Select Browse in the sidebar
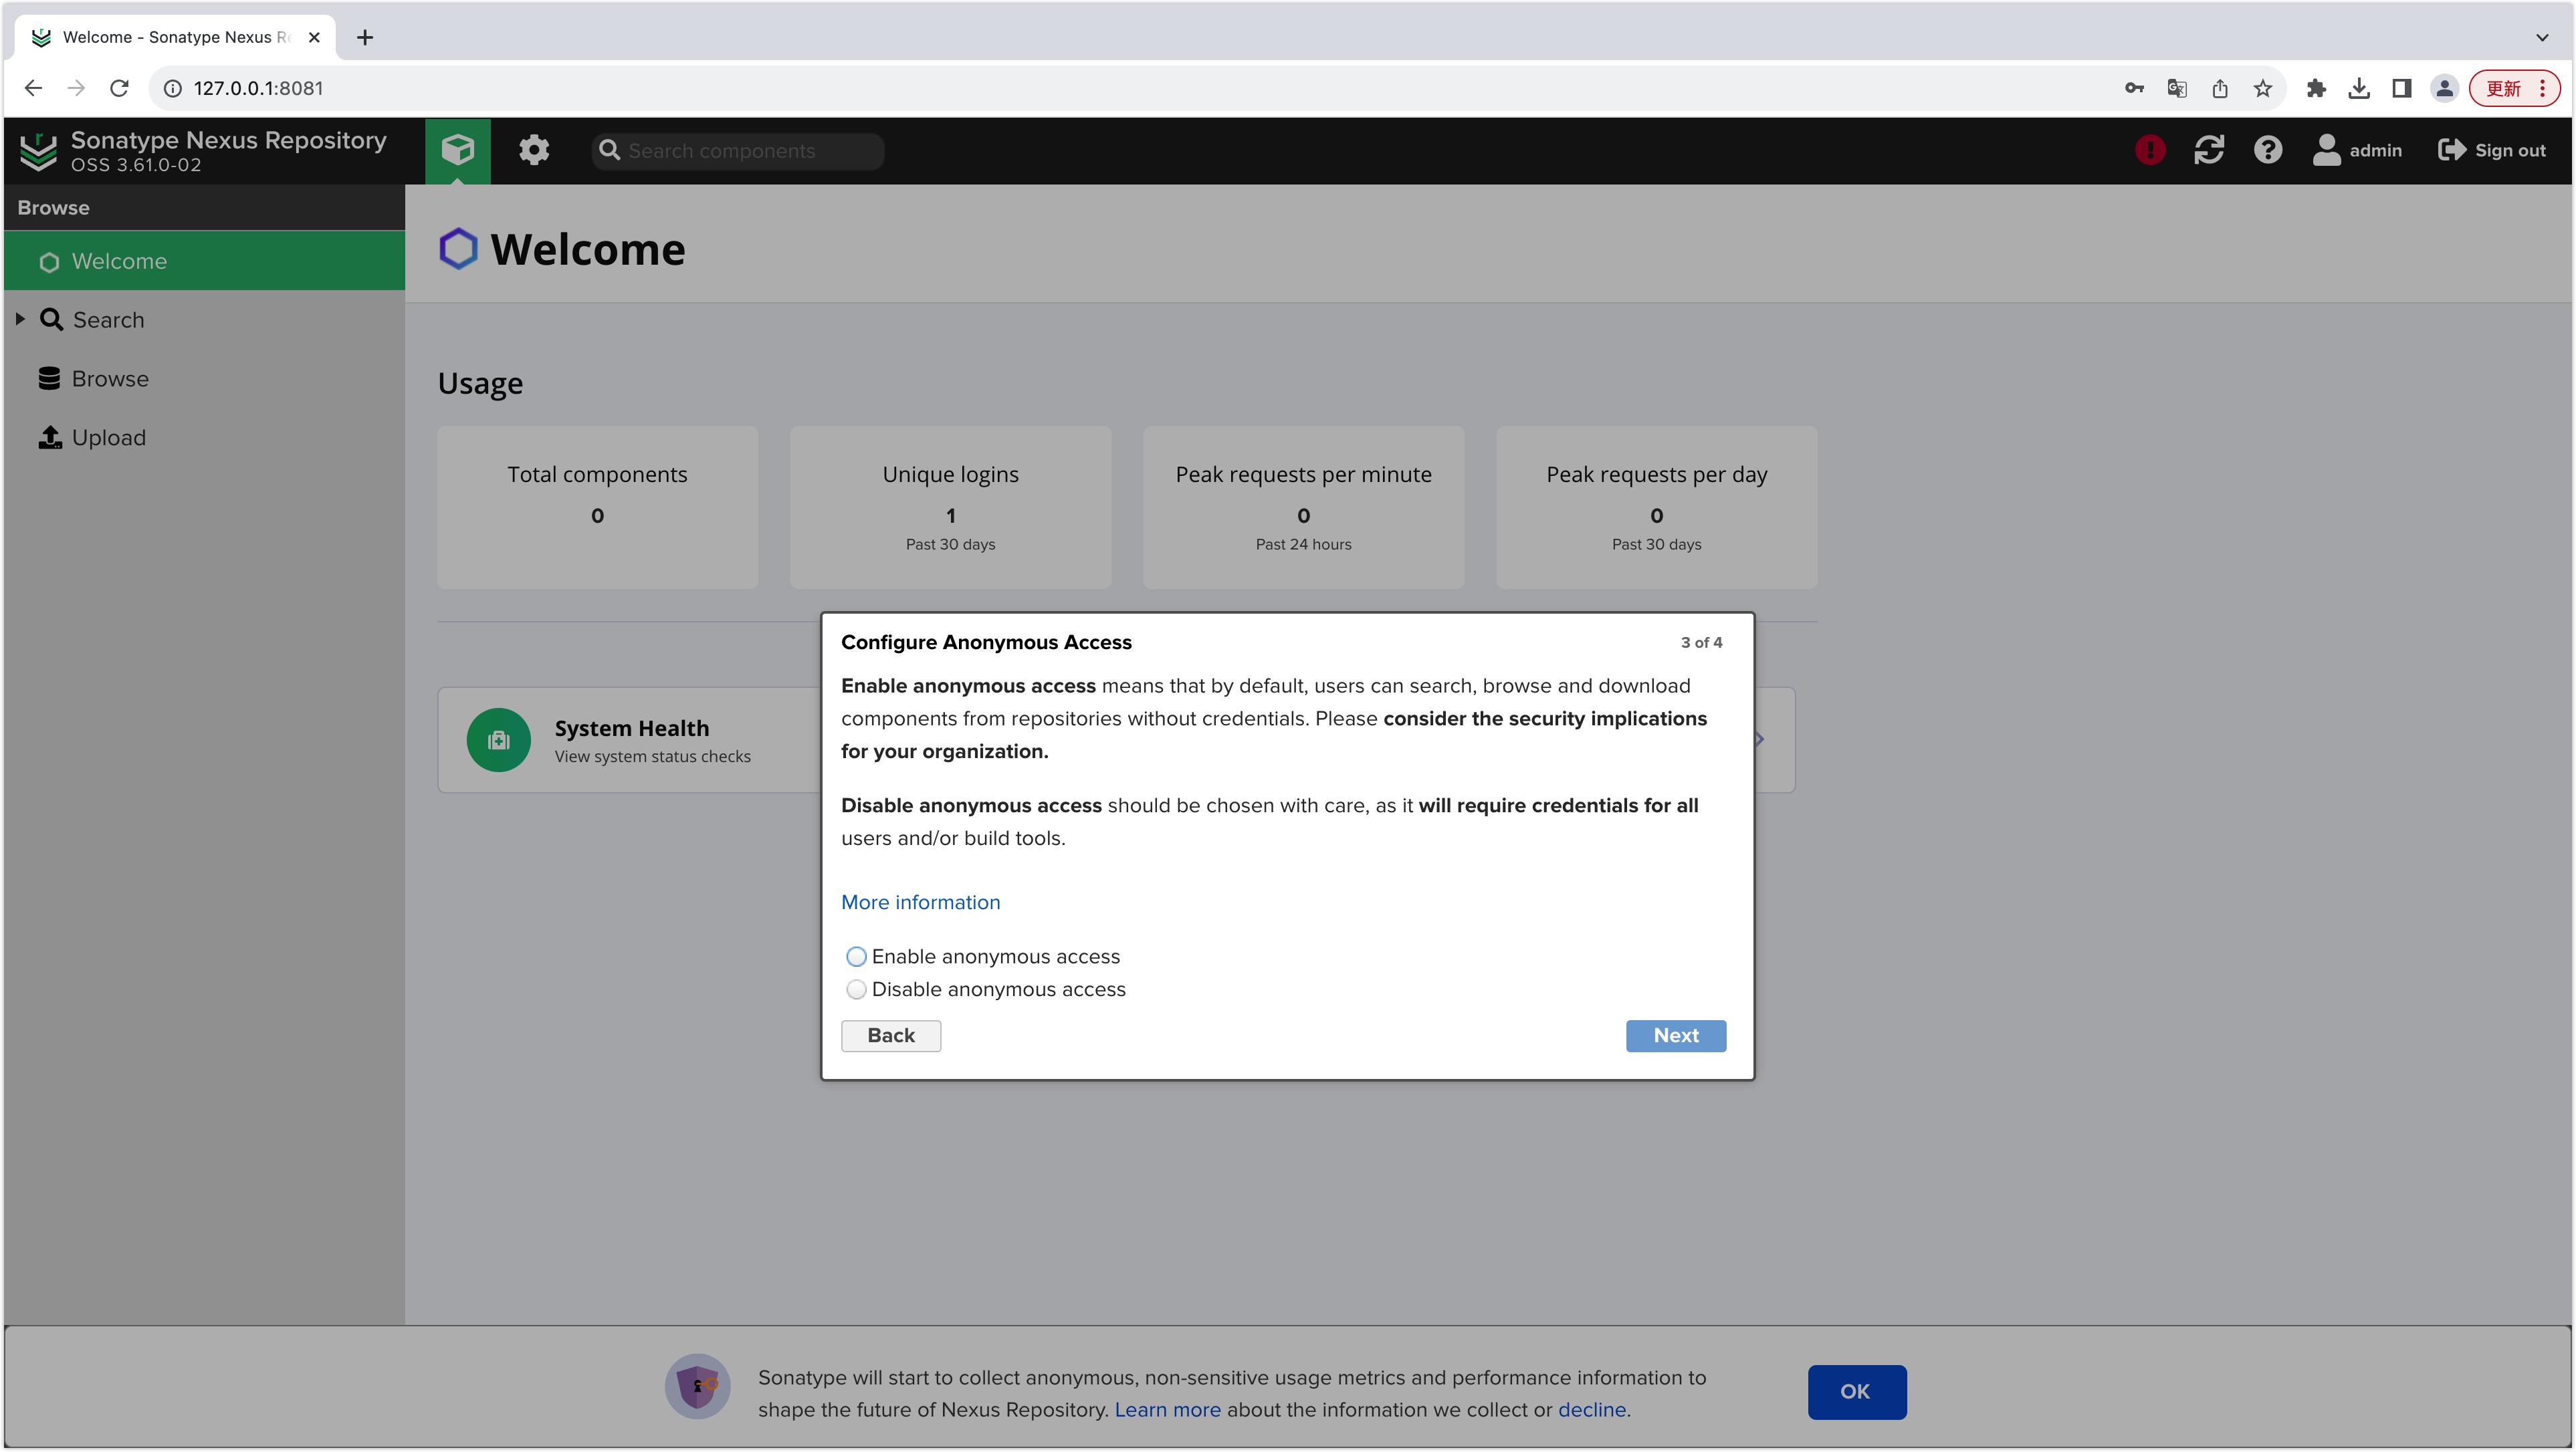 [x=205, y=379]
